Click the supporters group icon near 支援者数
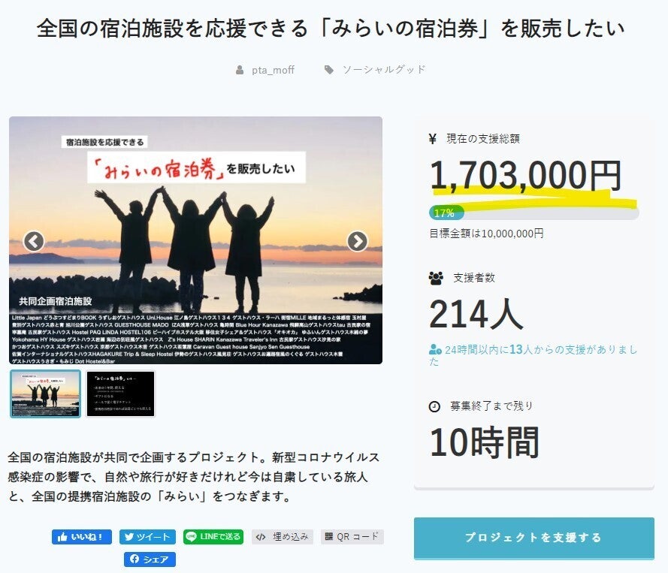Screen dimensions: 668x573 tap(436, 279)
